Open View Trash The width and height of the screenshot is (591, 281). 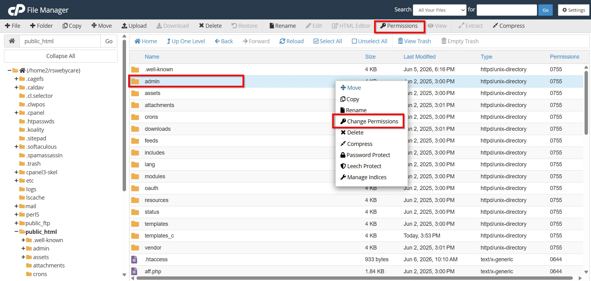[x=414, y=41]
